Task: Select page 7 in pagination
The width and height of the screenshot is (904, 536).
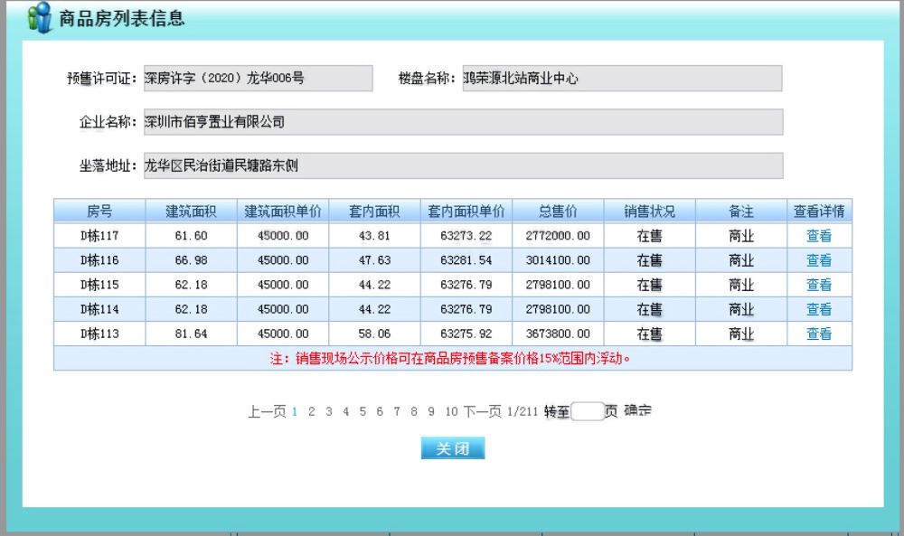Action: (397, 411)
